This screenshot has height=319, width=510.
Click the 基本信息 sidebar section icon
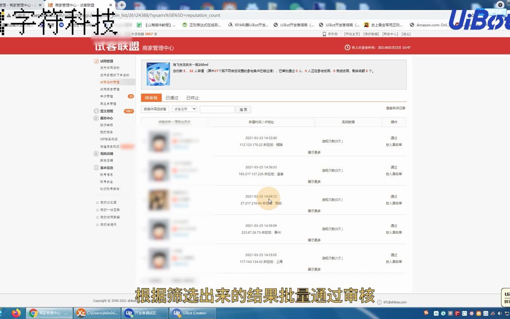pos(97,167)
